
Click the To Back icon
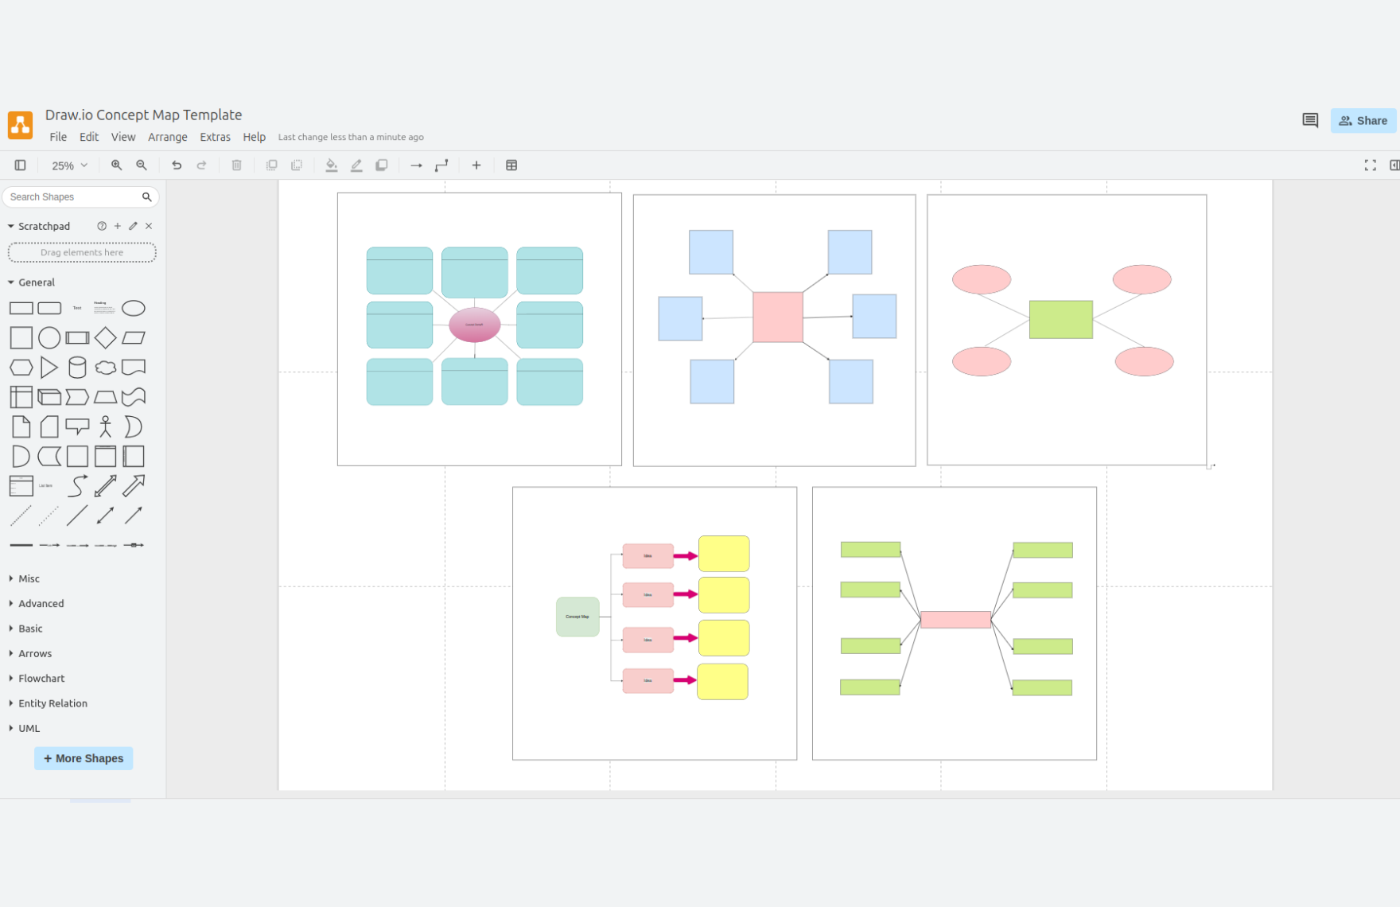[297, 165]
